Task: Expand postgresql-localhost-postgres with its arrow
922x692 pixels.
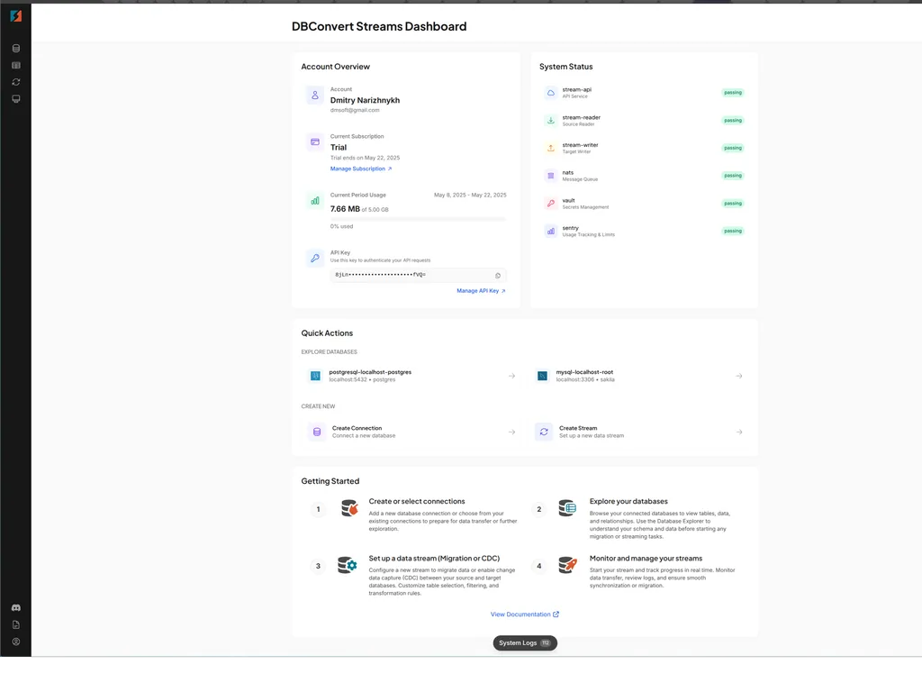Action: pos(511,376)
